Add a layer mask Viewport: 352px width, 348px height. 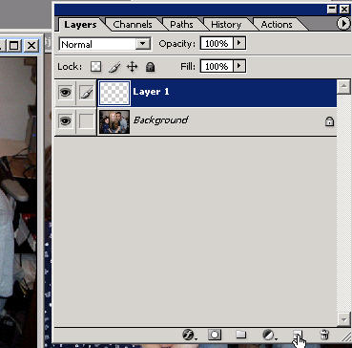(215, 335)
